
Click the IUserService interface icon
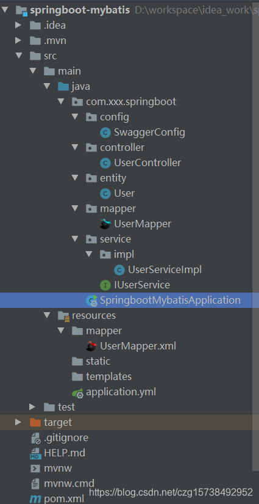coord(105,285)
